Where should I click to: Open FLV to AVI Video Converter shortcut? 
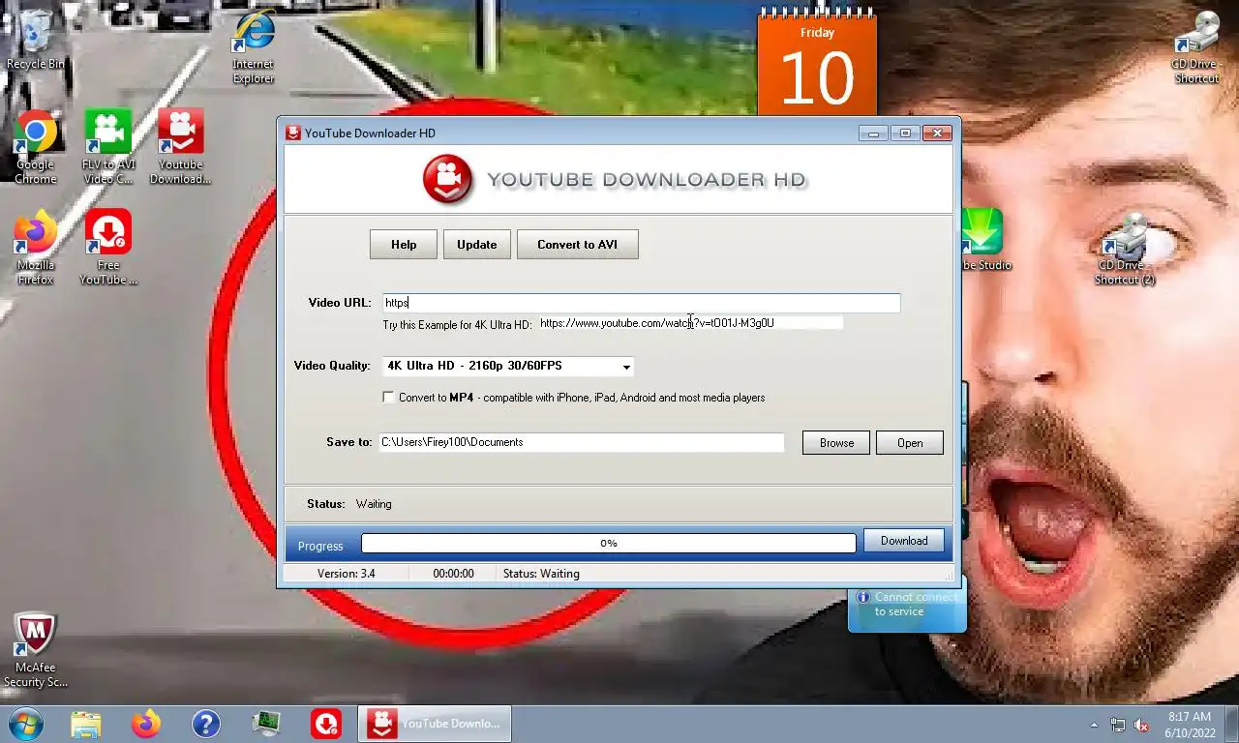click(107, 147)
